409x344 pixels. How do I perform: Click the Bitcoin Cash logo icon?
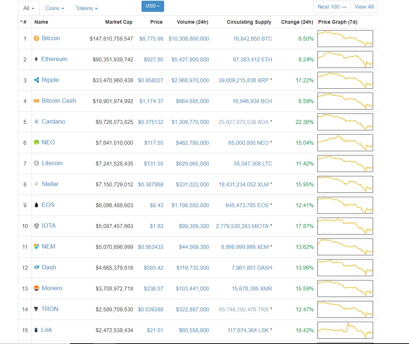(37, 101)
